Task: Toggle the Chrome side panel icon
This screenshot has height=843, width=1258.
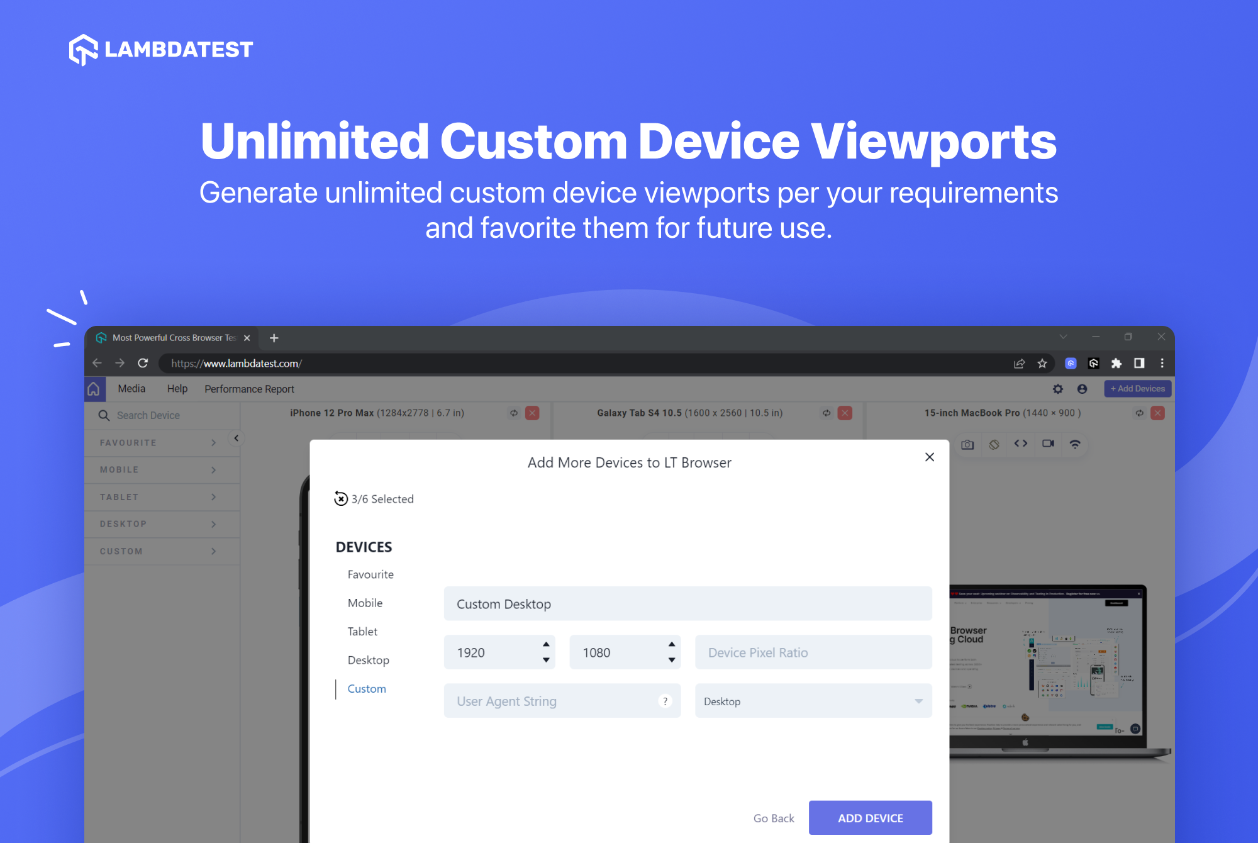Action: (1139, 363)
